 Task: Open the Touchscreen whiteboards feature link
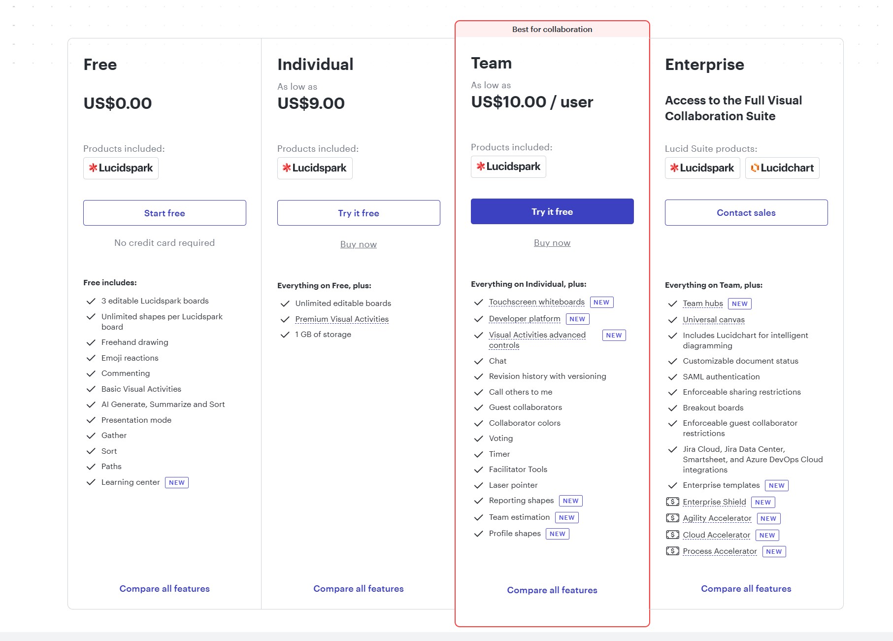[536, 302]
